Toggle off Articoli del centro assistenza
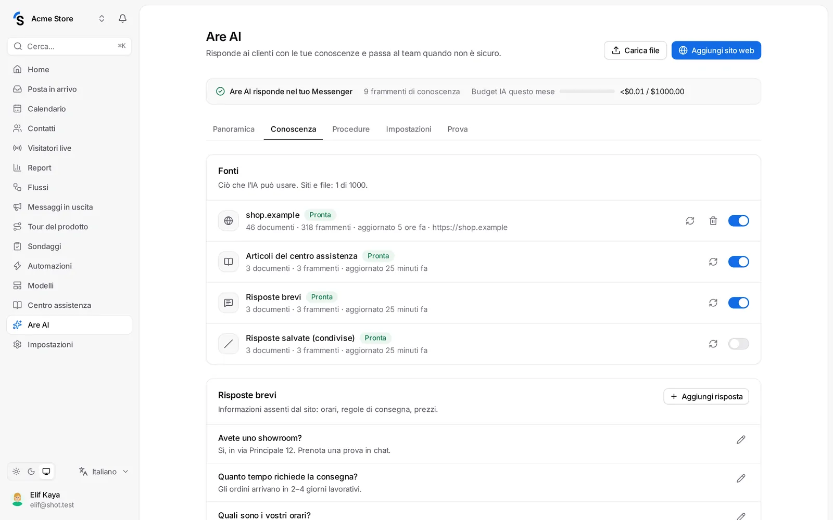Screen dimensions: 833x520 coord(738,262)
